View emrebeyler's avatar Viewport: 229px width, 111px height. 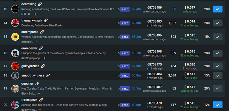pyautogui.click(x=15, y=53)
